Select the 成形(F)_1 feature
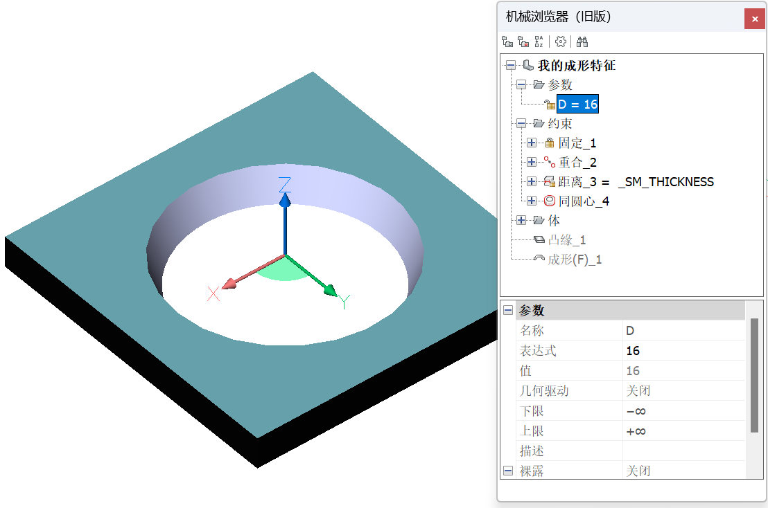Screen dimensions: 768x508 574,259
